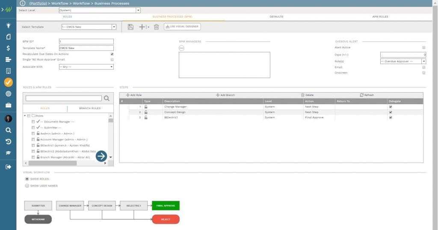This screenshot has width=438, height=230.
Task: Toggle Delegate checkbox for Change Manager step
Action: 391,107
